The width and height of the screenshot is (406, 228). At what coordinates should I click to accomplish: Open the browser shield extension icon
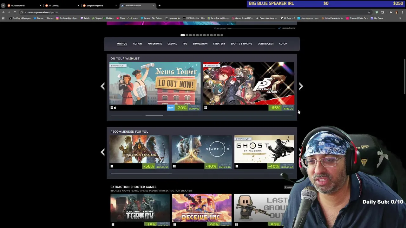[377, 12]
